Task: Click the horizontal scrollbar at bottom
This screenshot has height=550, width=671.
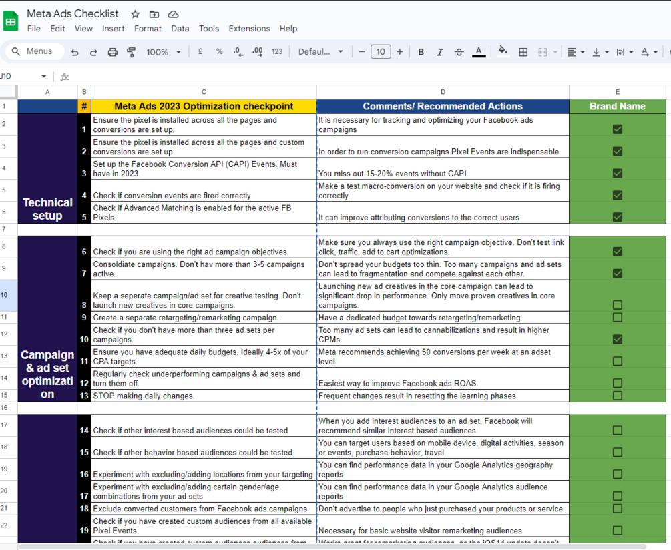Action: tap(332, 547)
